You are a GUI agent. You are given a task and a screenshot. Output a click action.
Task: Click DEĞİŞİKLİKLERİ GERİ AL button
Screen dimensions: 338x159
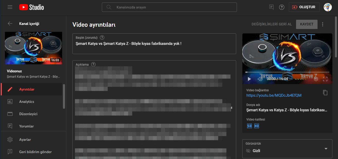tap(272, 24)
